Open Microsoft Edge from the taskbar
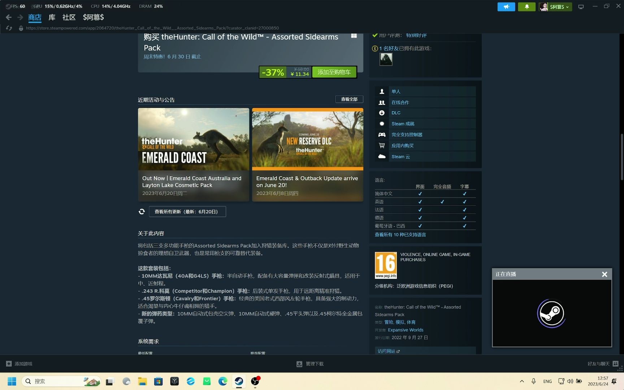The height and width of the screenshot is (390, 624). 223,381
